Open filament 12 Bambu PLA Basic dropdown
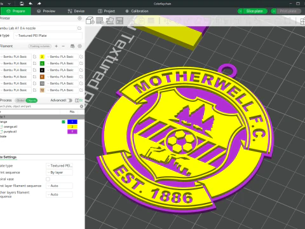 click(62, 90)
